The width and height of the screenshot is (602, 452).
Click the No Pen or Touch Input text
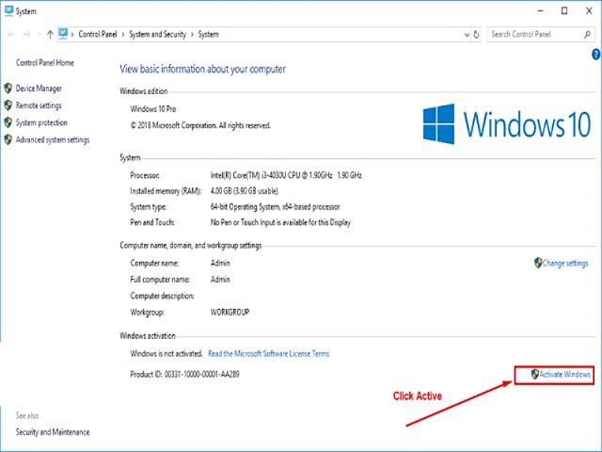coord(280,222)
